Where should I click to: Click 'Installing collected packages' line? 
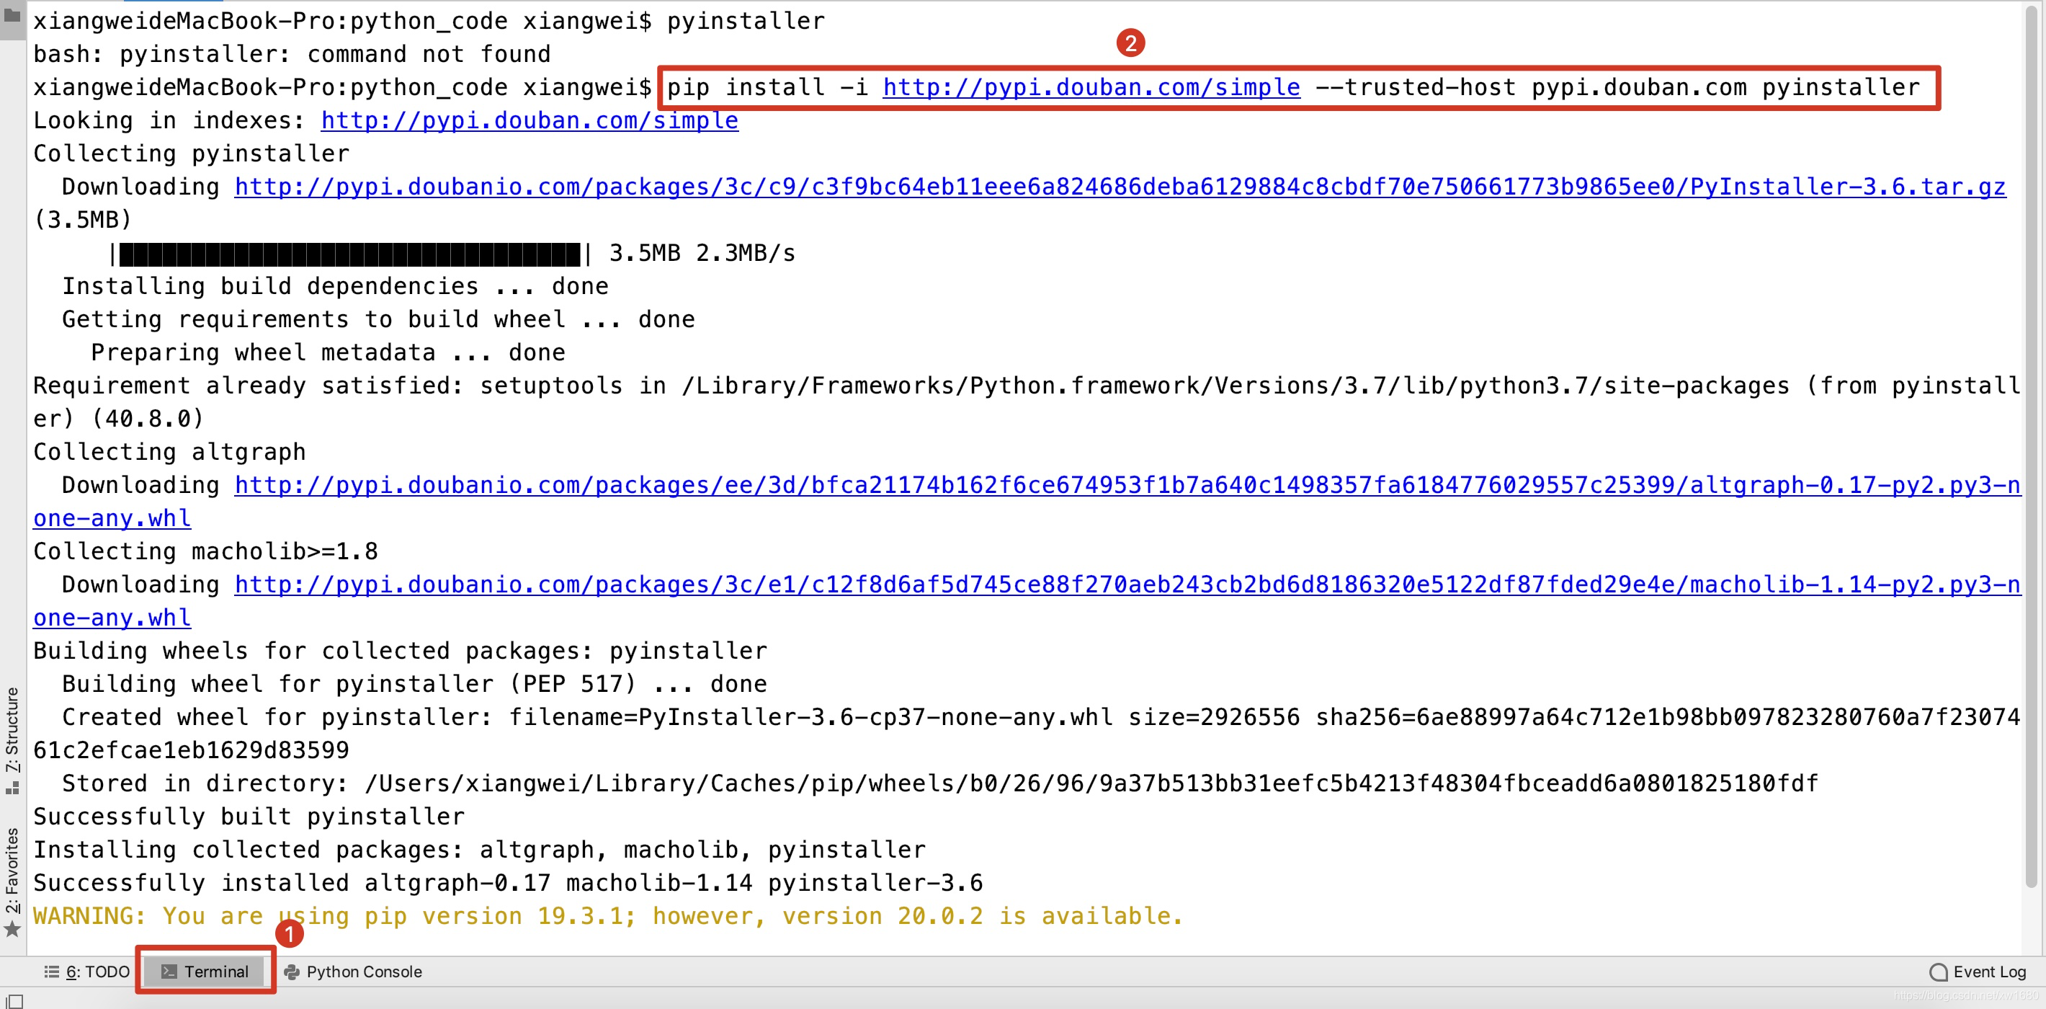[x=480, y=850]
